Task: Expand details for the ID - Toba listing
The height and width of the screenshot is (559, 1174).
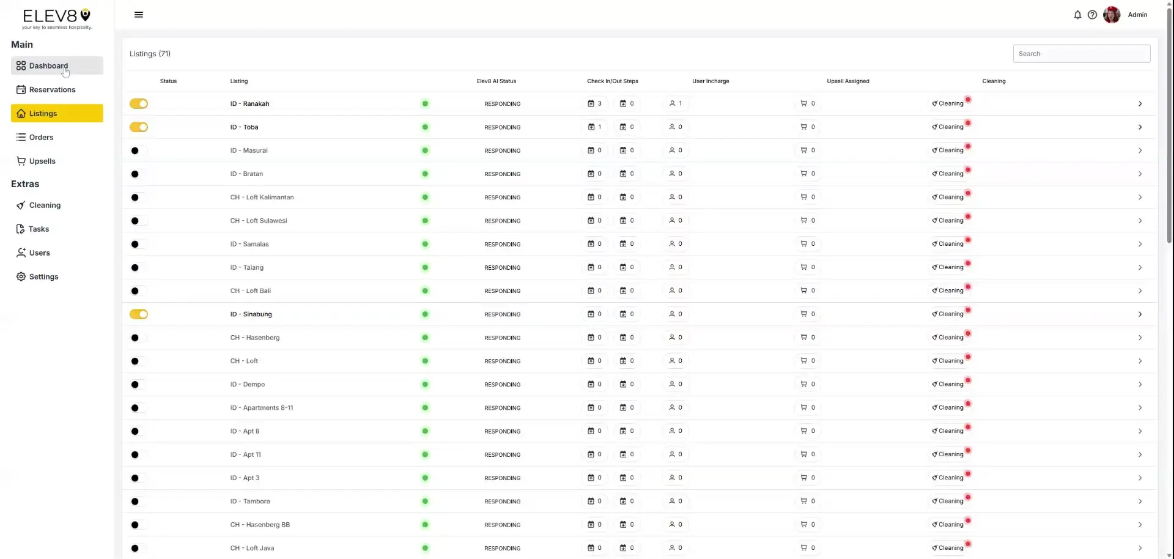Action: coord(1140,127)
